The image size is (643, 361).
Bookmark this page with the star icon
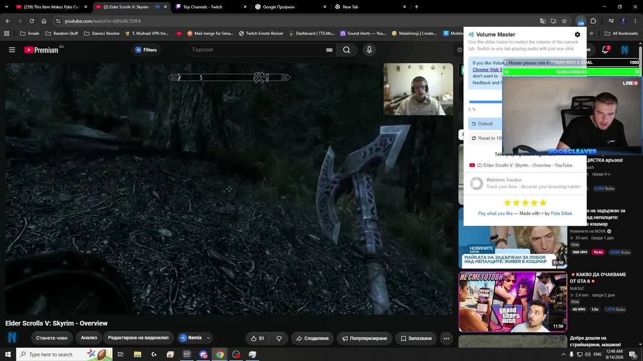click(x=564, y=21)
